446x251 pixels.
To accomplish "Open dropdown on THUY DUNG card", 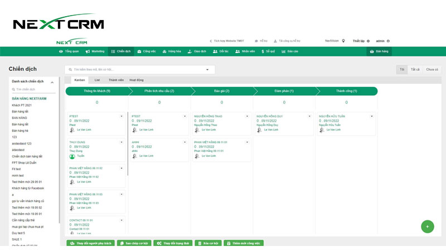I will [122, 142].
